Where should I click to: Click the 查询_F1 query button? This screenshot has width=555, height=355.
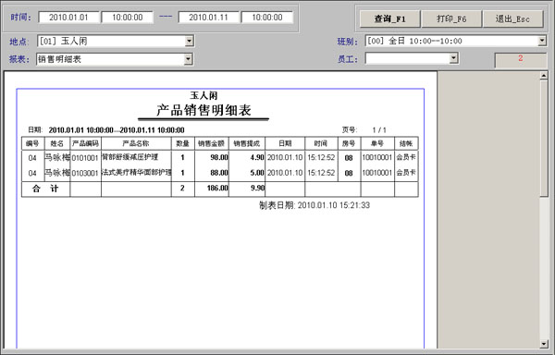[389, 18]
